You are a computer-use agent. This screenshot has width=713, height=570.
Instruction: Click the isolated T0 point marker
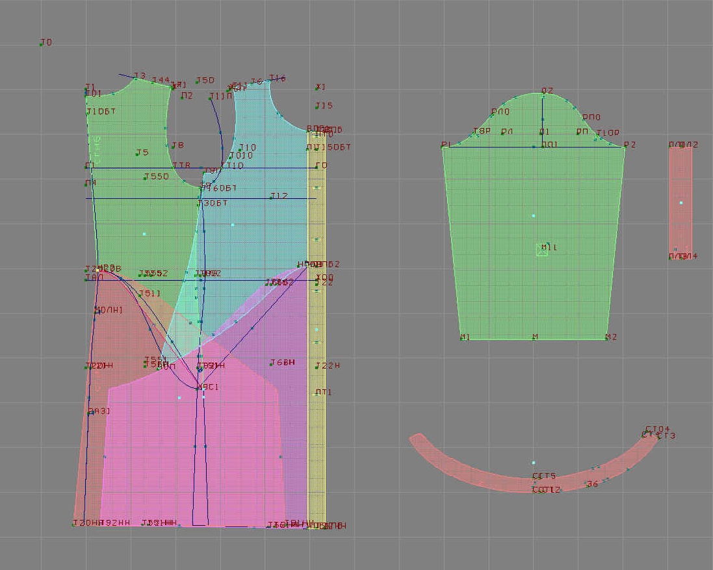click(42, 44)
